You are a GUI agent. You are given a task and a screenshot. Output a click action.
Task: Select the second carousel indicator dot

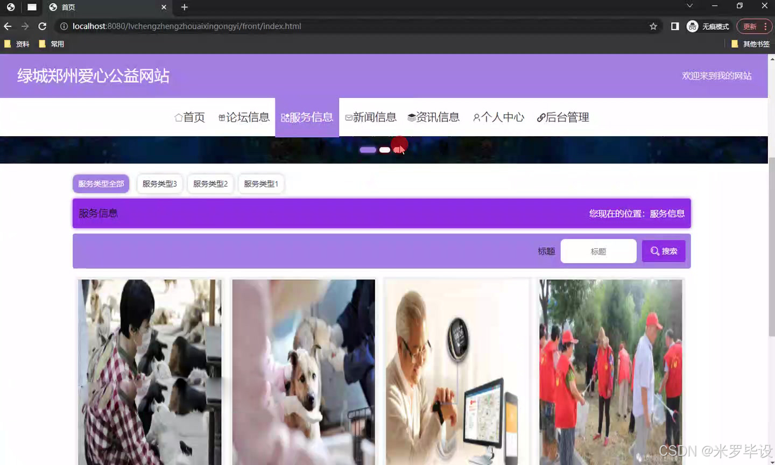click(x=384, y=150)
